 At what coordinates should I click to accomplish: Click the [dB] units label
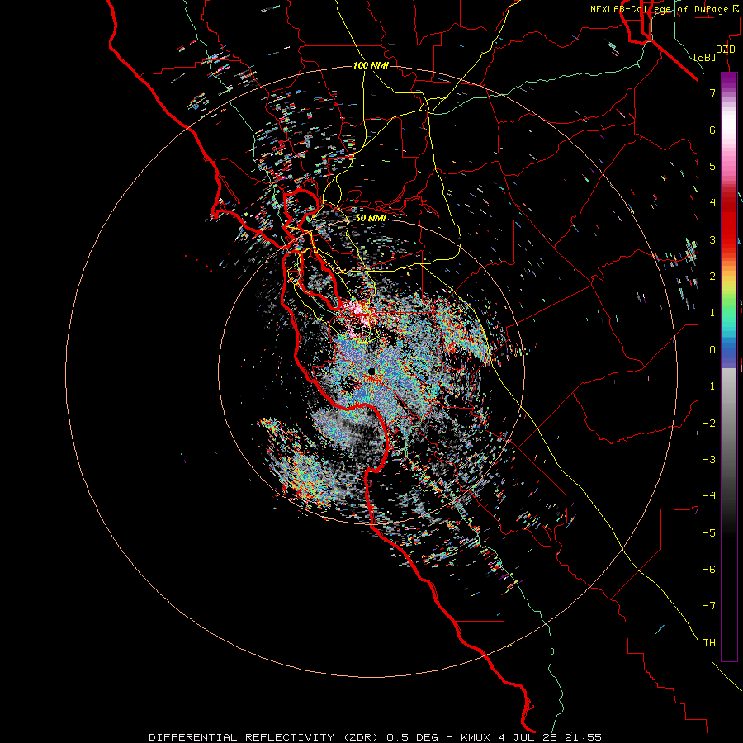704,57
